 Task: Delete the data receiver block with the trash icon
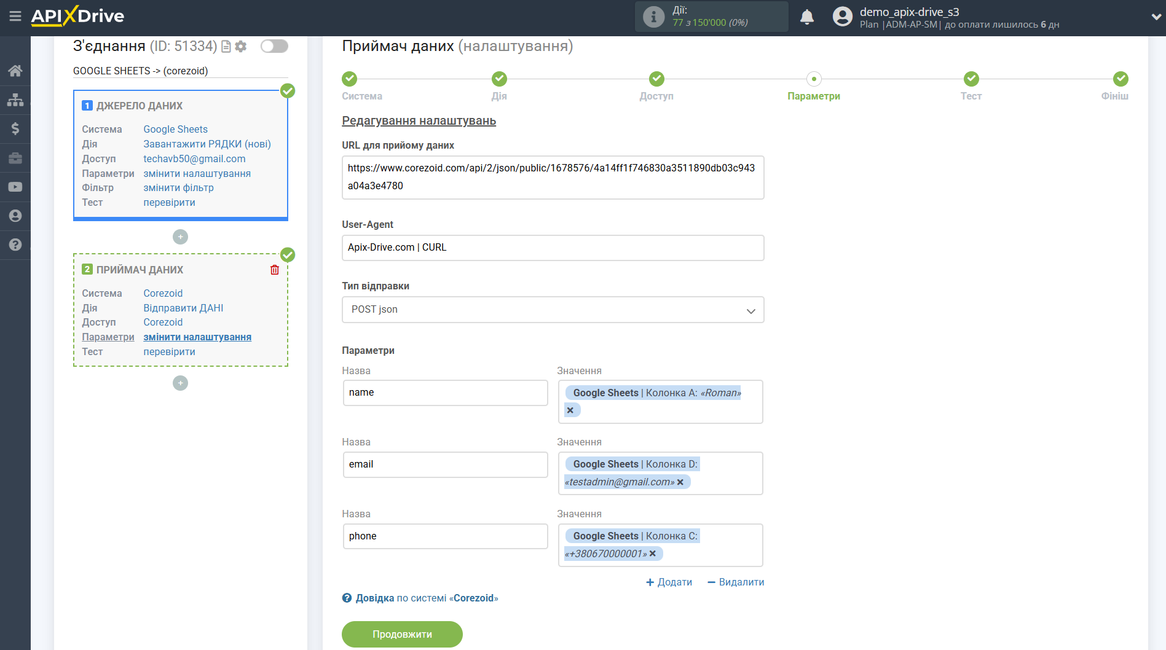pyautogui.click(x=275, y=270)
